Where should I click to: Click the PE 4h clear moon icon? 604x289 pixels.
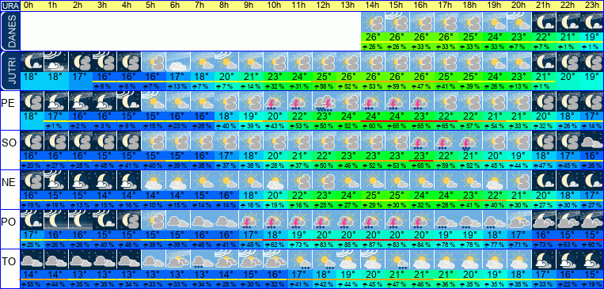coord(129,101)
